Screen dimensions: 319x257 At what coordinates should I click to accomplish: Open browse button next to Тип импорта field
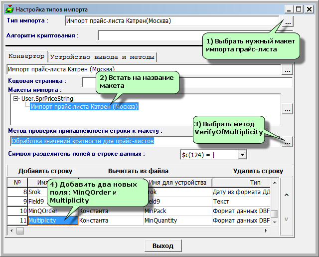288,21
